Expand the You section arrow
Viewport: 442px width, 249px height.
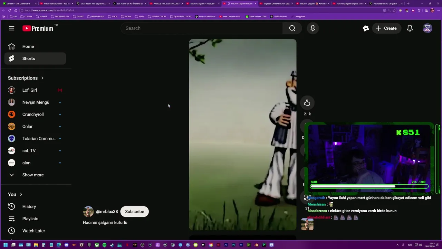coord(21,194)
